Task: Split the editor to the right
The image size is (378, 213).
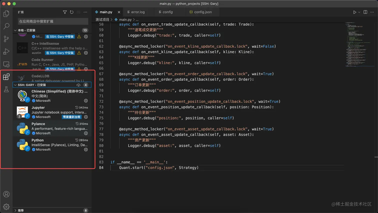Action: click(x=365, y=12)
